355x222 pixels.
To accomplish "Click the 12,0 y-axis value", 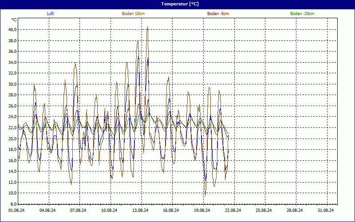I will coord(12,182).
